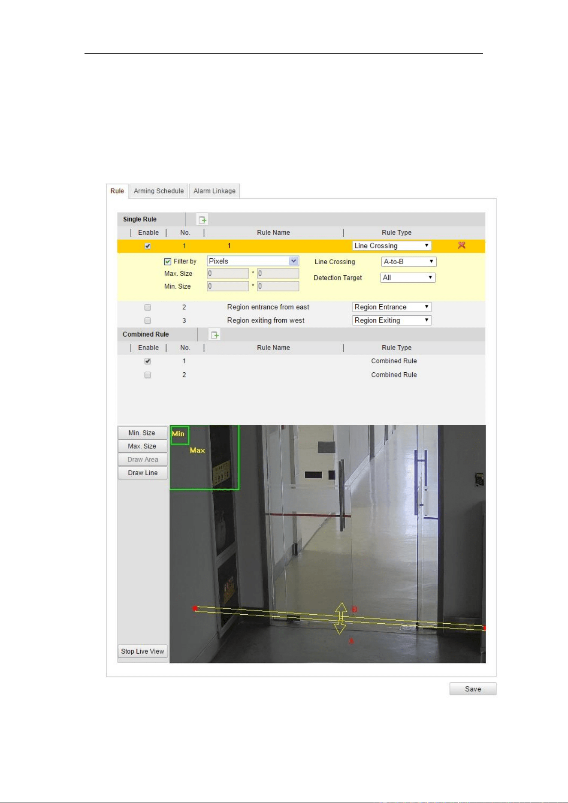Click the Max size label in preview
The width and height of the screenshot is (568, 803).
click(197, 450)
